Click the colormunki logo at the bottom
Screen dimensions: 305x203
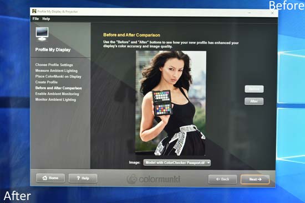tap(154, 179)
